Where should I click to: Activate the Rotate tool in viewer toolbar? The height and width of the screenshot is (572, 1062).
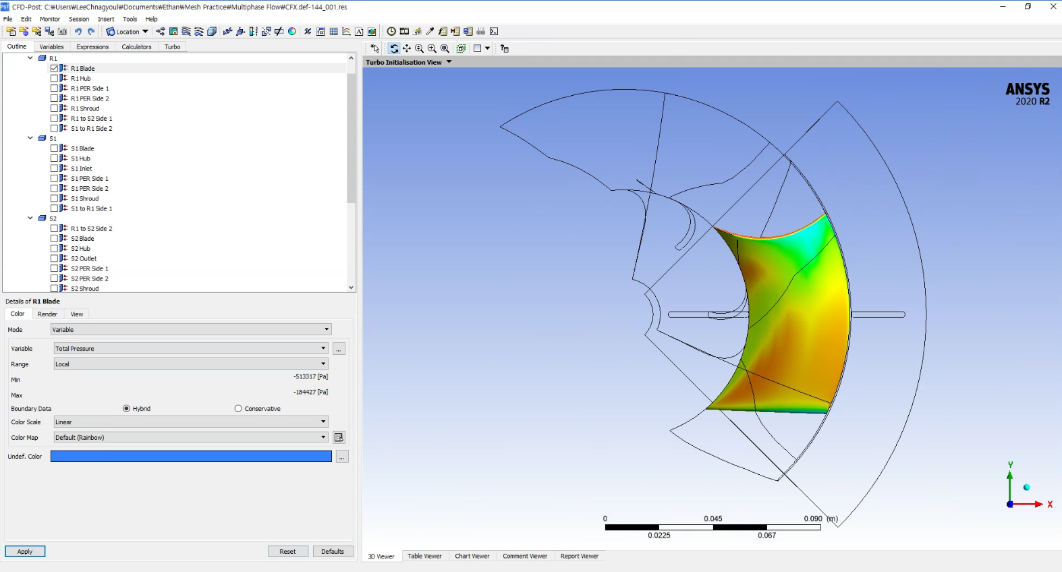(x=394, y=49)
